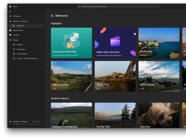
Task: Click the OneDrive cloud icon in sidebar
Action: (10, 21)
